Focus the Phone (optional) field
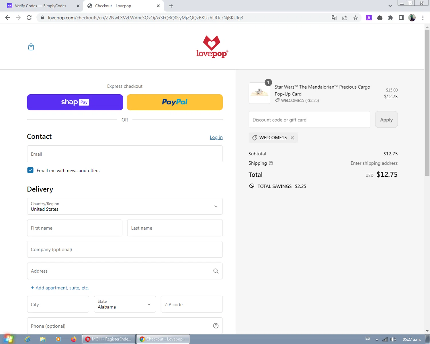The height and width of the screenshot is (344, 430). 125,326
